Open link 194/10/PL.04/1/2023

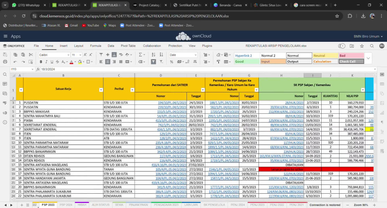point(172,103)
